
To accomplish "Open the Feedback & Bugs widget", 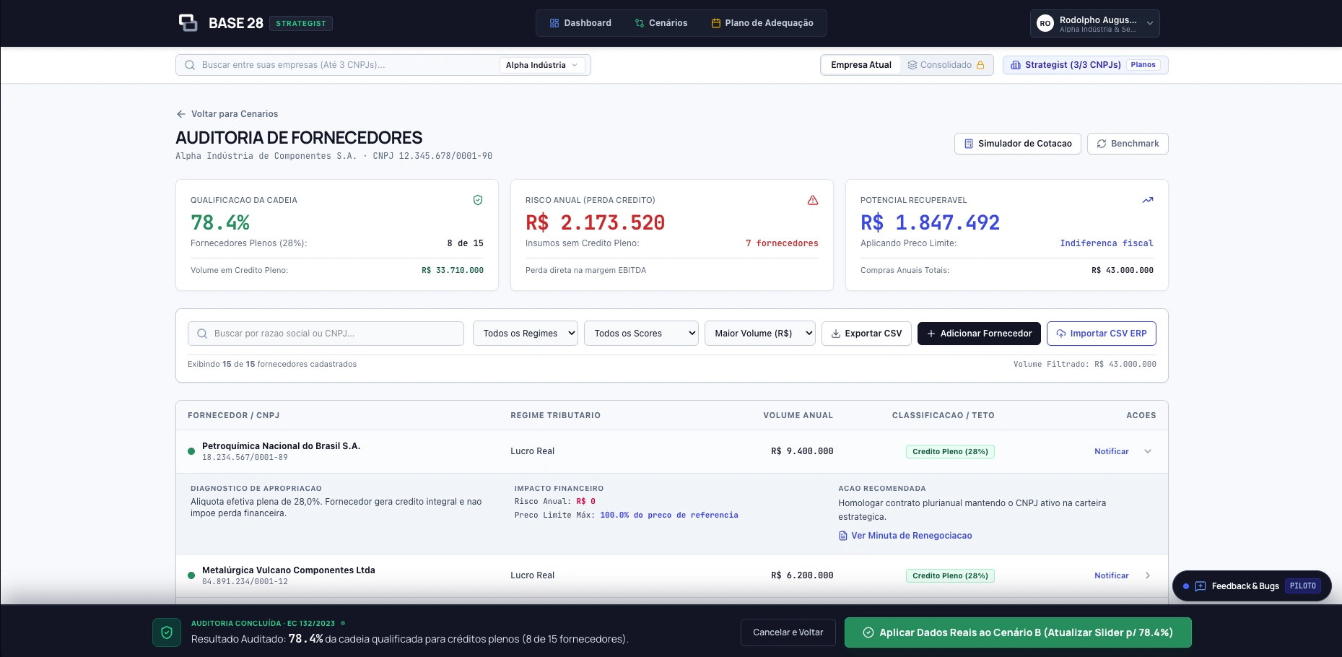I will pos(1252,586).
